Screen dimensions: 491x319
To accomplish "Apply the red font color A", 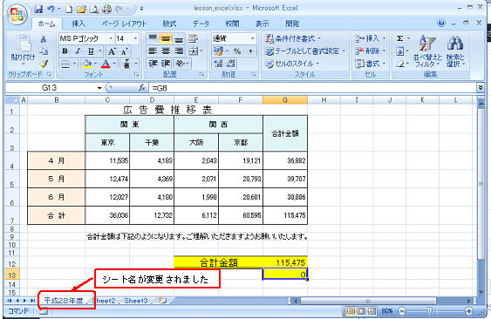I will pyautogui.click(x=106, y=64).
